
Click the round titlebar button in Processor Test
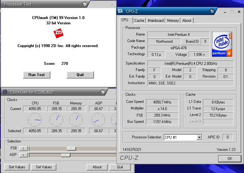[85, 4]
